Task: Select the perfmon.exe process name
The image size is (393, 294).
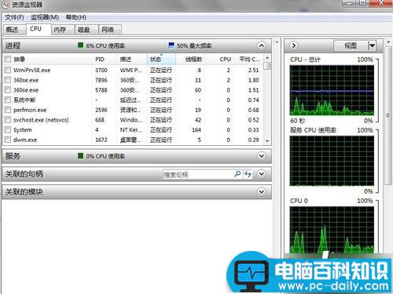Action: [30, 110]
